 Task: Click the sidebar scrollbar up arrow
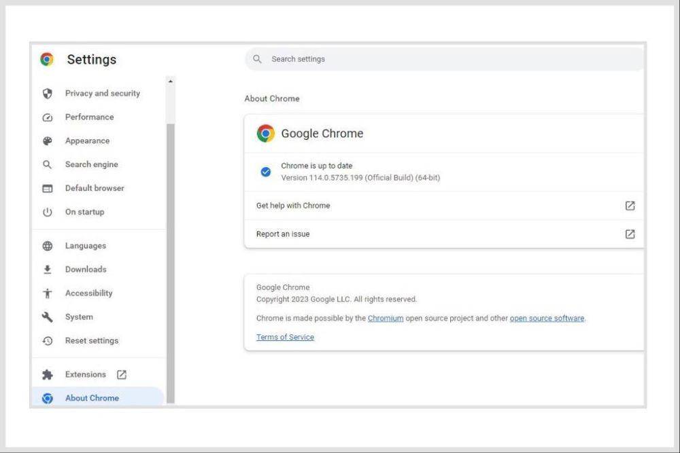[x=171, y=81]
